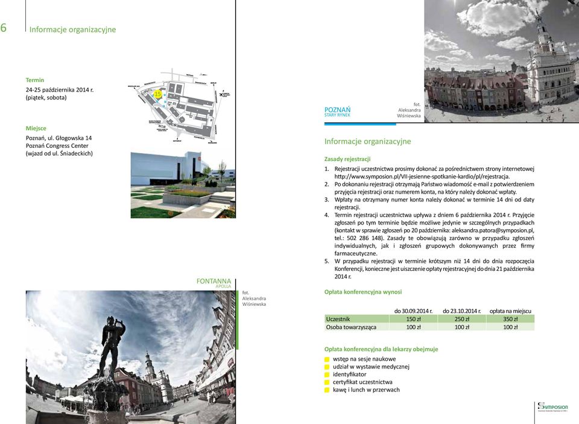Click the date '24-25 października 2014 r.'
The height and width of the screenshot is (424, 579).
(x=60, y=90)
